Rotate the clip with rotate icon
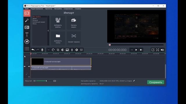 53,50
